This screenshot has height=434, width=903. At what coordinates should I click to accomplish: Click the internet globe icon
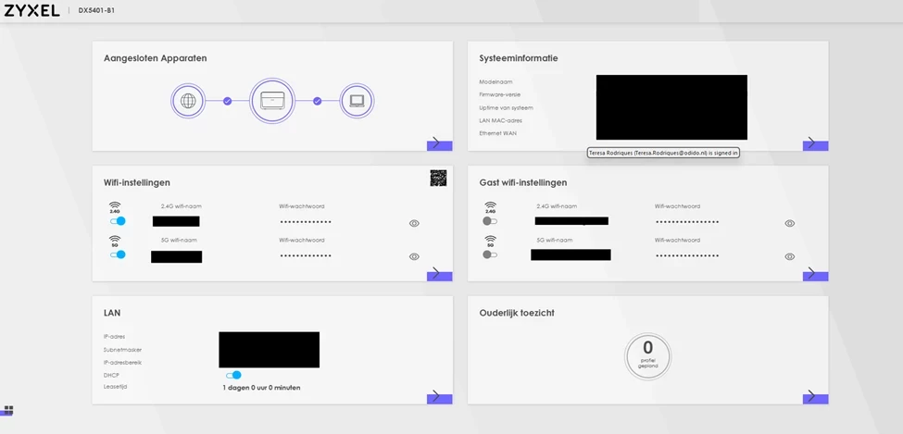point(188,101)
